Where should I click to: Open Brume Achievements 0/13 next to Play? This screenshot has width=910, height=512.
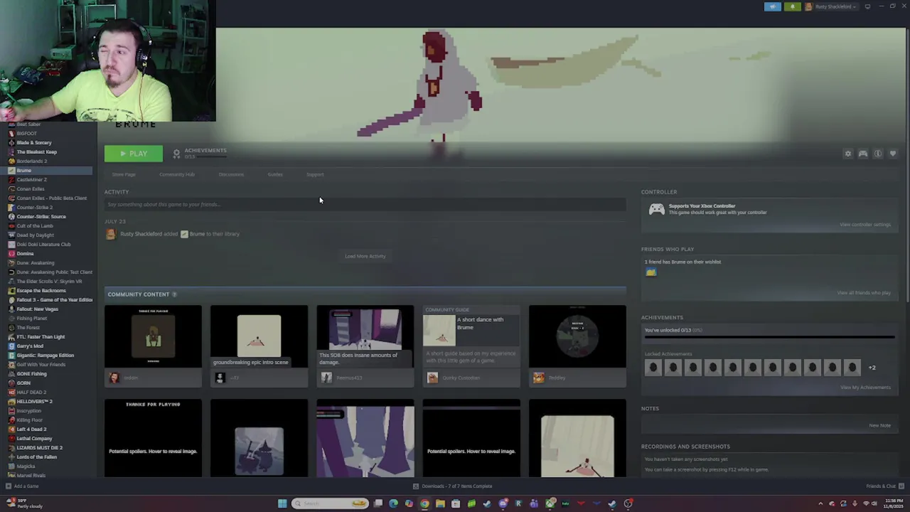pos(200,153)
